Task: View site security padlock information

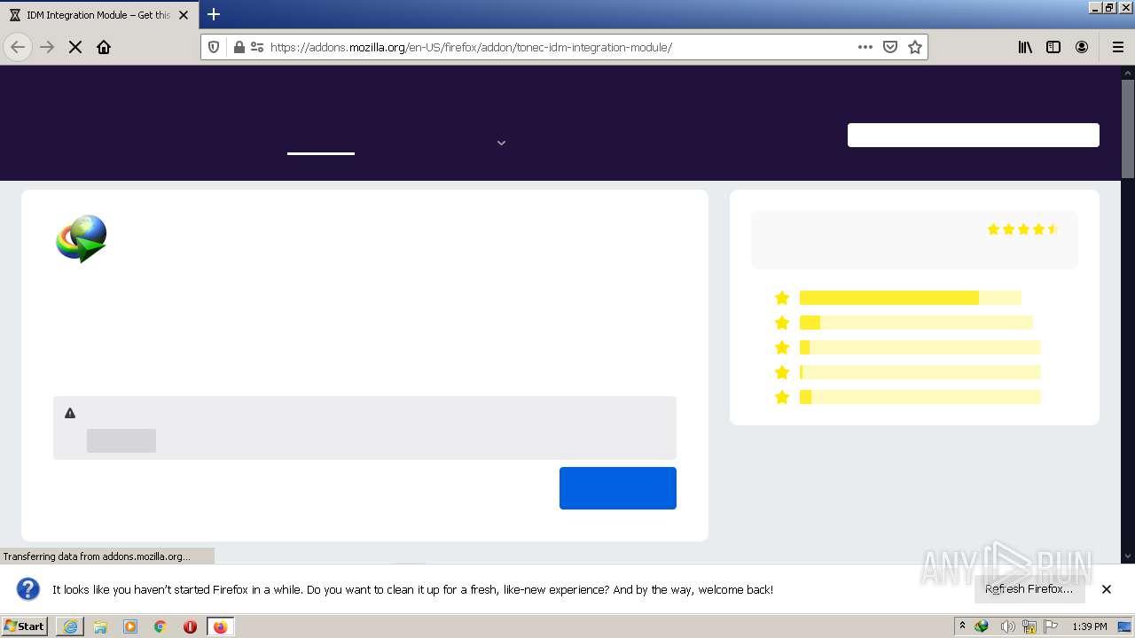Action: click(239, 47)
